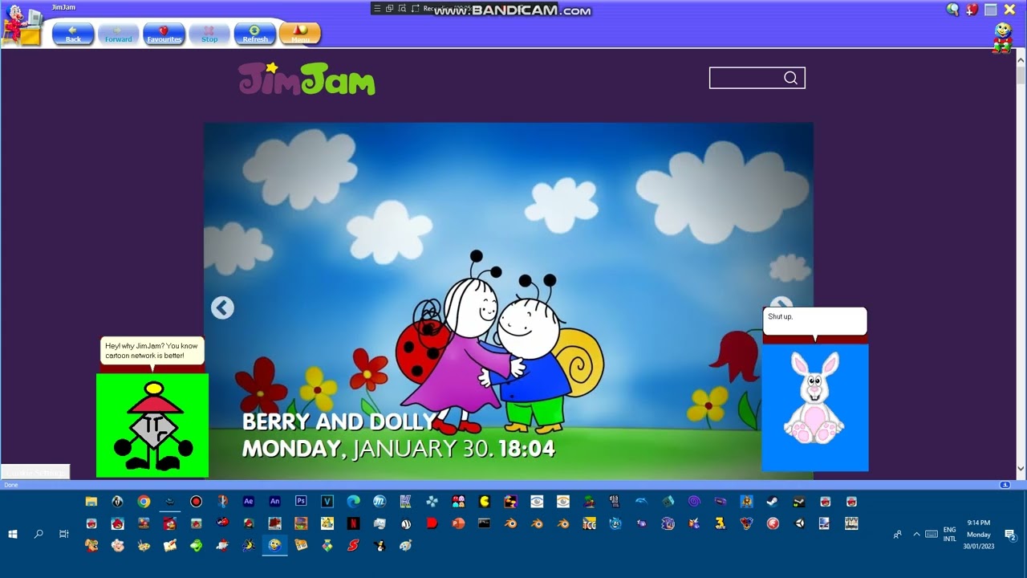The image size is (1027, 578).
Task: Open File Explorer from the taskbar
Action: click(91, 501)
